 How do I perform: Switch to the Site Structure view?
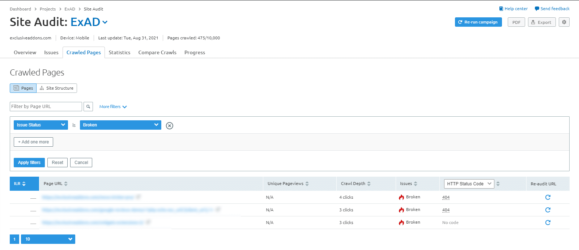pyautogui.click(x=57, y=88)
